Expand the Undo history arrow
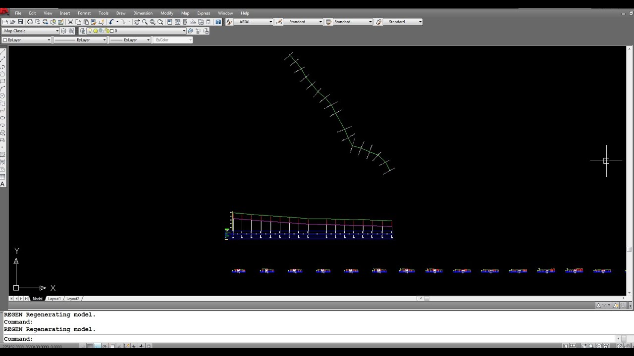 (x=117, y=22)
